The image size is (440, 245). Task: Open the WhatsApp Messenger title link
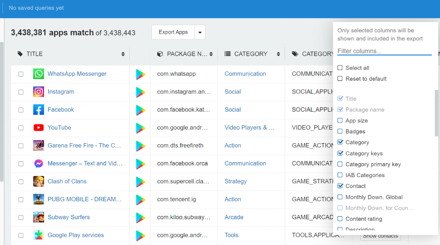click(x=77, y=74)
